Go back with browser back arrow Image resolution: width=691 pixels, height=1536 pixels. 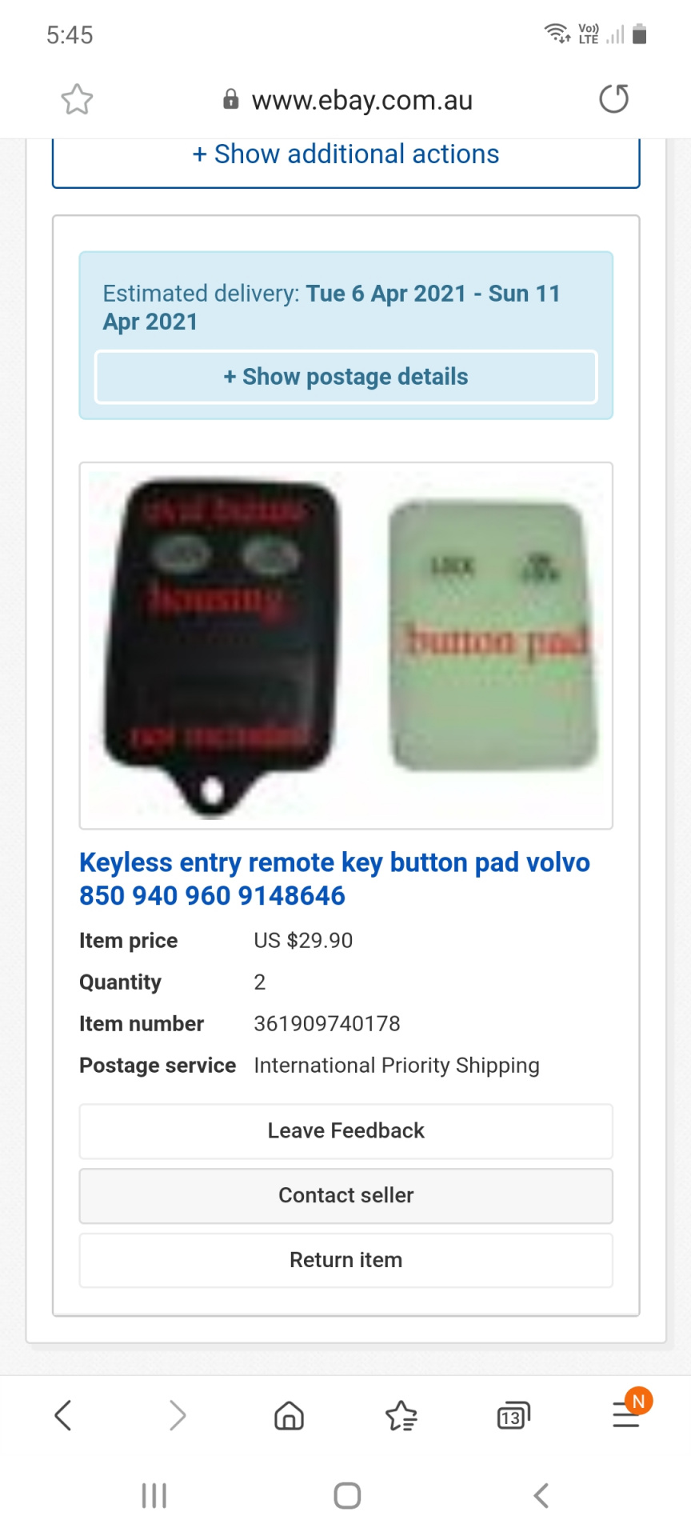pos(63,1414)
